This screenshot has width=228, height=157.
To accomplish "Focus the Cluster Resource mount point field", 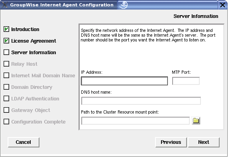I will (136, 121).
